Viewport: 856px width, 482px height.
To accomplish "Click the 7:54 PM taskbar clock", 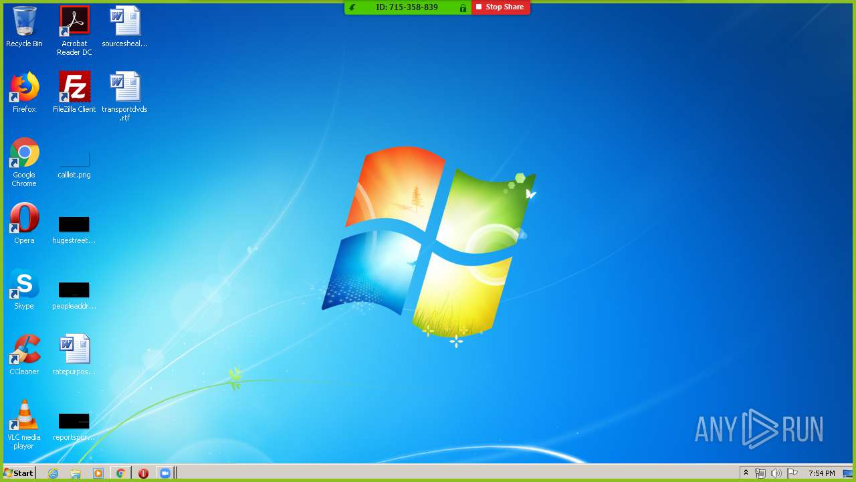I will (x=821, y=473).
